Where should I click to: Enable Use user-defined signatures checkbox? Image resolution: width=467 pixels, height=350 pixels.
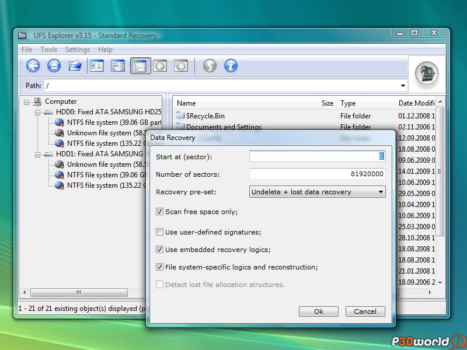tap(159, 232)
